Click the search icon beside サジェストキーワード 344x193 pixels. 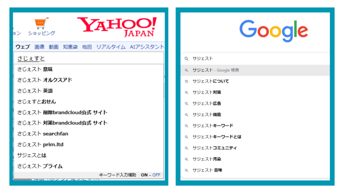[x=187, y=125]
